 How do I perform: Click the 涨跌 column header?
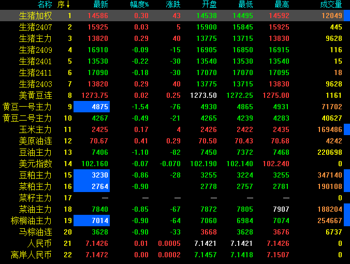click(x=173, y=4)
